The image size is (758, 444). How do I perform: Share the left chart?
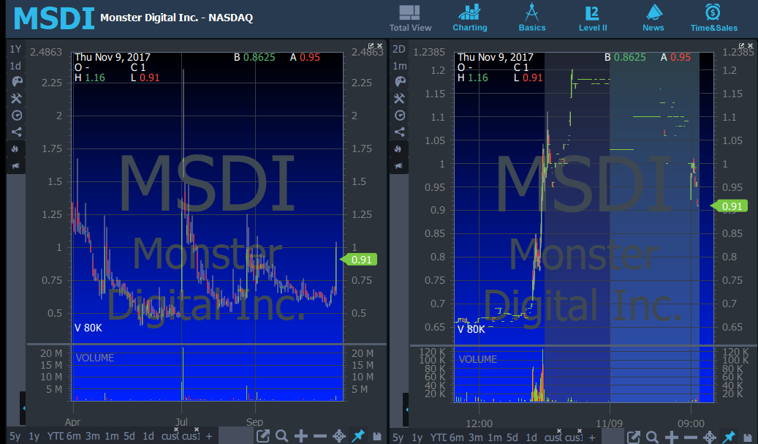tap(16, 132)
